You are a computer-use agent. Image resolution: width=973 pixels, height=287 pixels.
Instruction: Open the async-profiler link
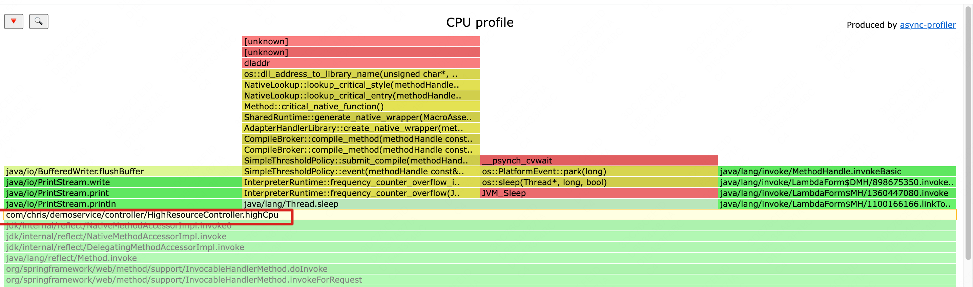927,25
